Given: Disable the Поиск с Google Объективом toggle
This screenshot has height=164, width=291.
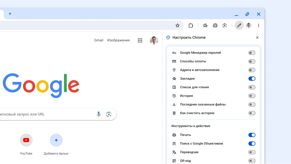Looking at the screenshot, I should [252, 144].
